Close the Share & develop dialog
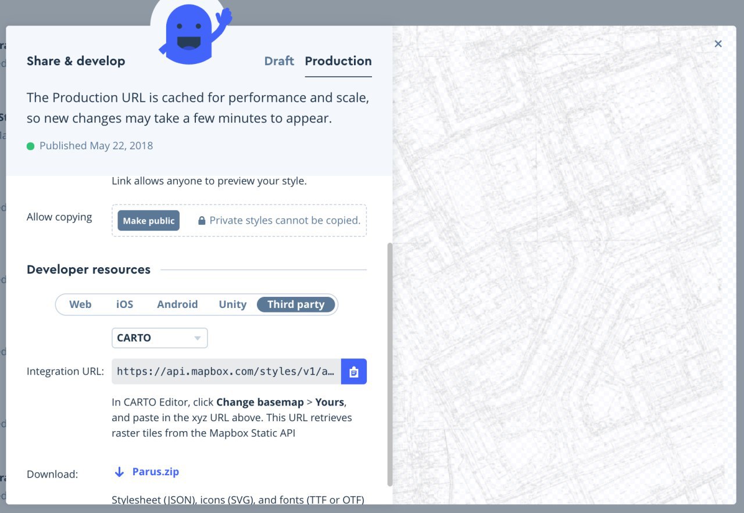The height and width of the screenshot is (513, 744). coord(718,44)
